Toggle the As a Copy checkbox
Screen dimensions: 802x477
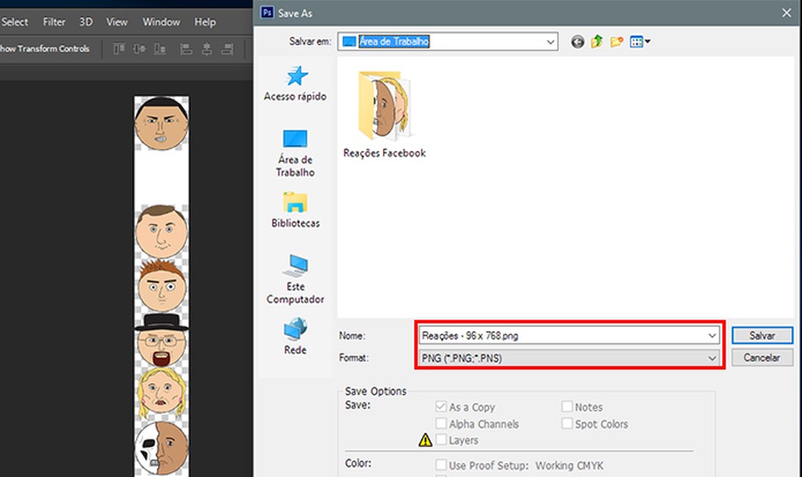[x=441, y=407]
